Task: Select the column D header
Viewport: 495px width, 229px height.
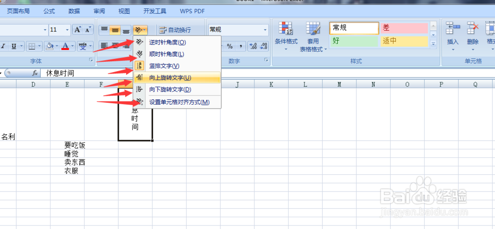Action: click(33, 84)
